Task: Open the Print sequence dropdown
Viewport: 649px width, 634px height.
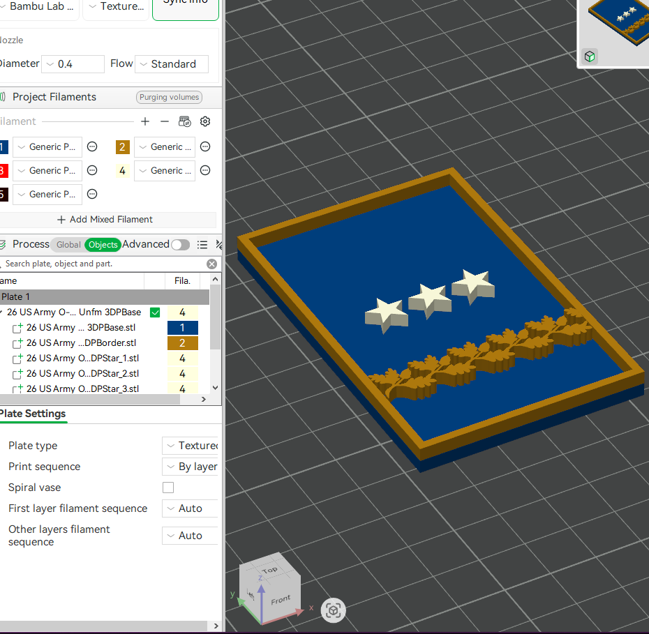Action: click(190, 467)
